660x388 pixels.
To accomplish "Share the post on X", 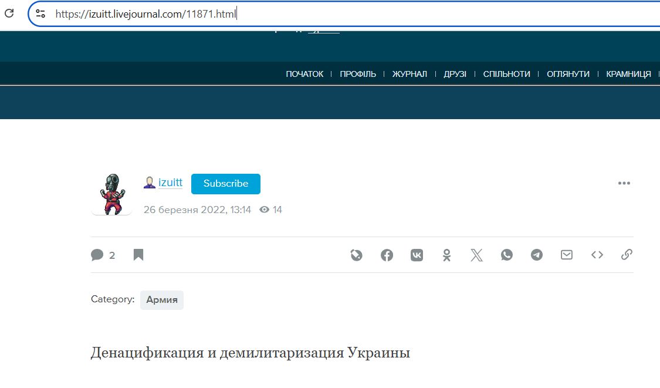I will coord(476,255).
